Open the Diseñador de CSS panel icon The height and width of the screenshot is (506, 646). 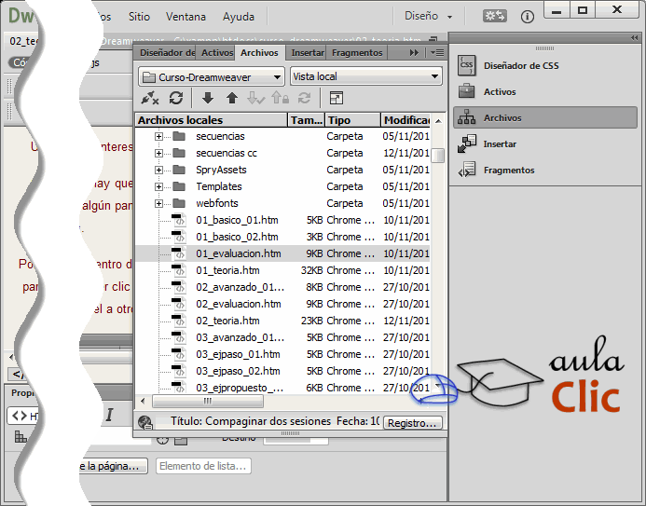(x=467, y=66)
